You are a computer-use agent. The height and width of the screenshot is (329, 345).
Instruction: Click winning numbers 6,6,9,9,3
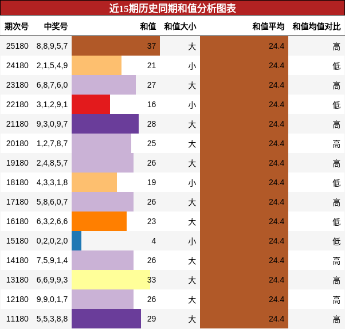point(52,280)
